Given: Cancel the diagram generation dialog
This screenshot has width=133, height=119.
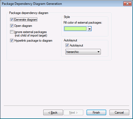Looking at the screenshot, I should [119, 113].
